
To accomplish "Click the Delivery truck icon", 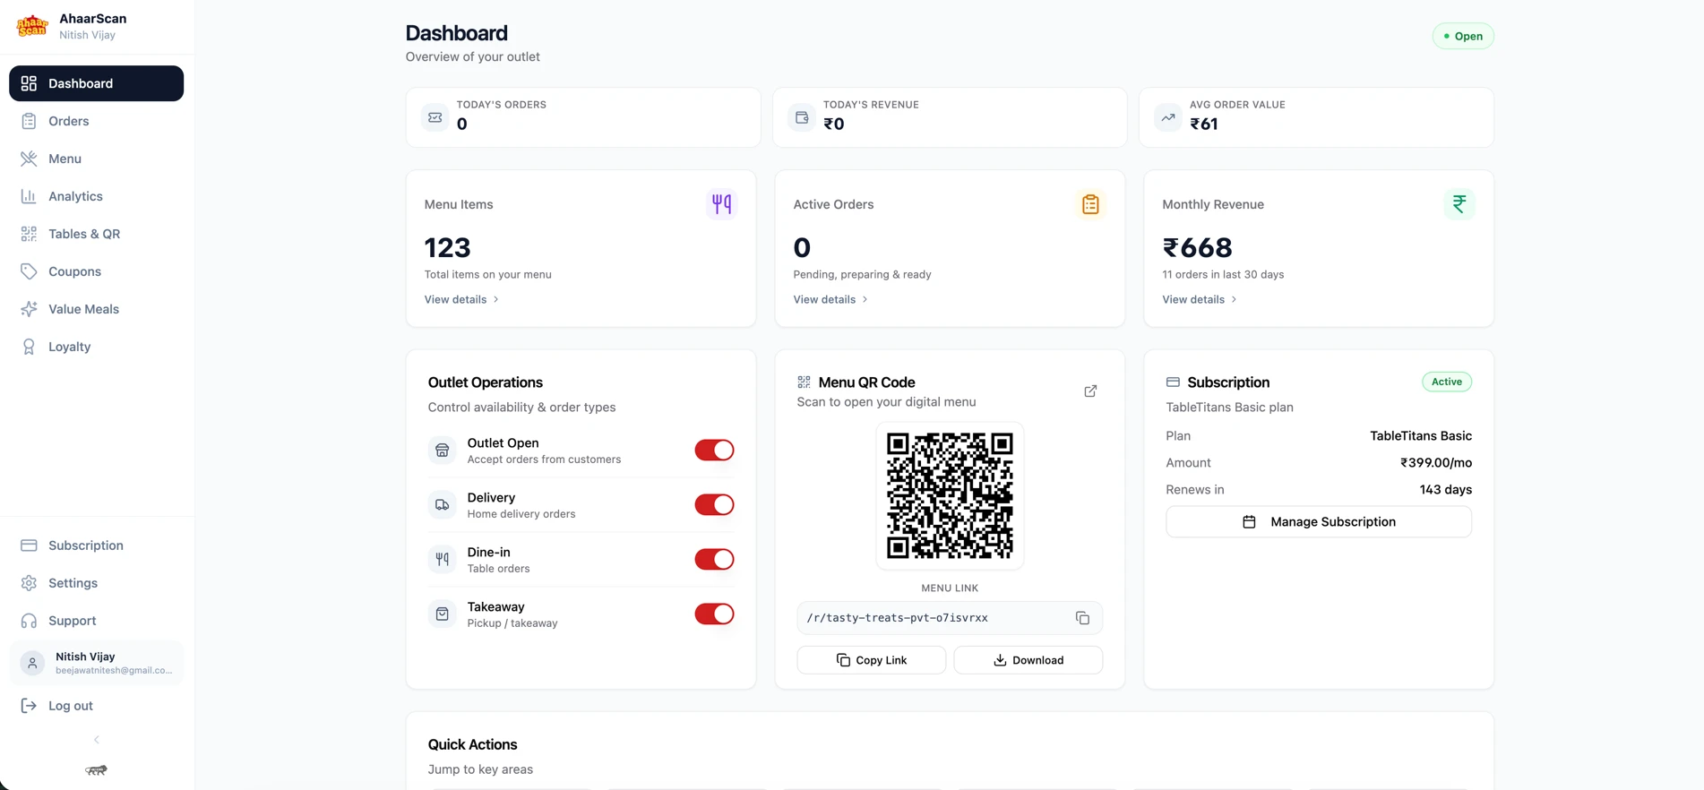I will pos(443,505).
